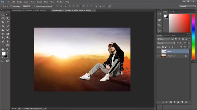Open the Auto-Select Group dropdown
Image resolution: width=197 pixels, height=110 pixels.
click(x=26, y=6)
